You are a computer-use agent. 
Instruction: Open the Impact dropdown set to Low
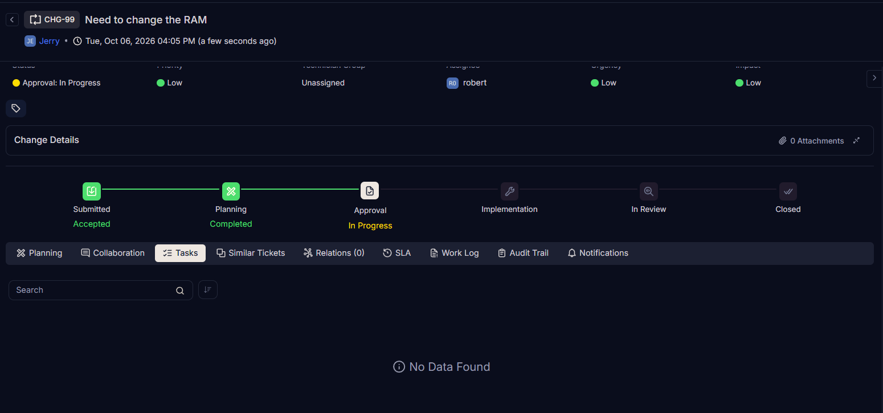pyautogui.click(x=749, y=83)
